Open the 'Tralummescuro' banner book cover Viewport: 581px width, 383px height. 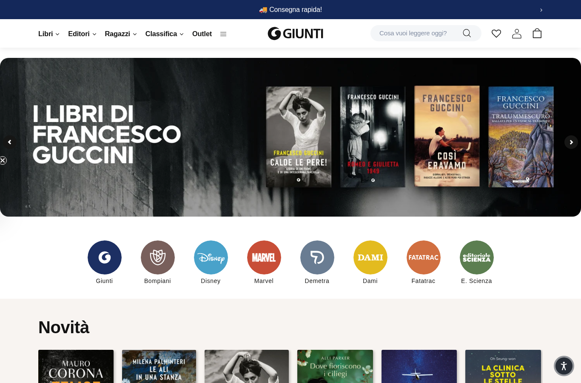tap(521, 137)
